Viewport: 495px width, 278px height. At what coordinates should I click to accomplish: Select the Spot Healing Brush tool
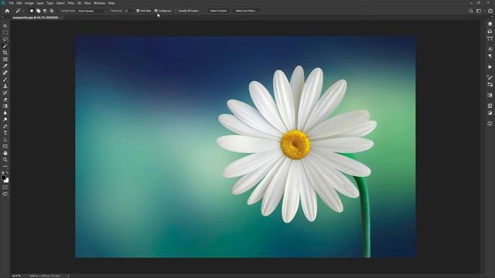click(x=5, y=73)
